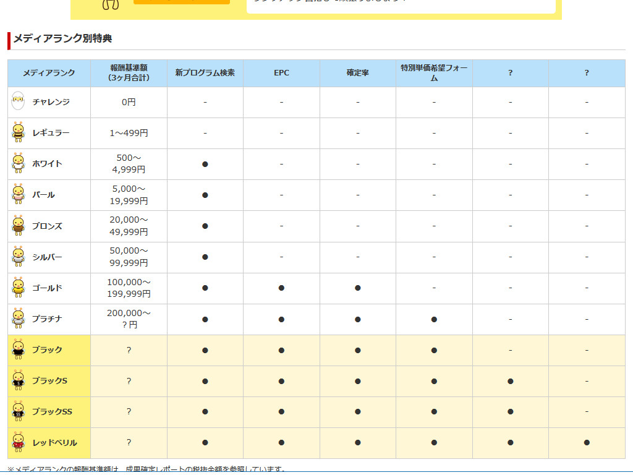633x475 pixels.
Task: Click the Regular rank bee icon
Action: [x=18, y=132]
